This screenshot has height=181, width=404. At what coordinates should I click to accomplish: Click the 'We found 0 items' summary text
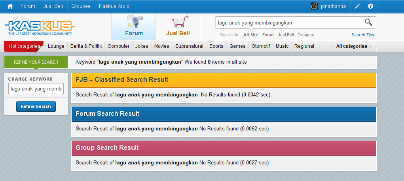coord(216,62)
